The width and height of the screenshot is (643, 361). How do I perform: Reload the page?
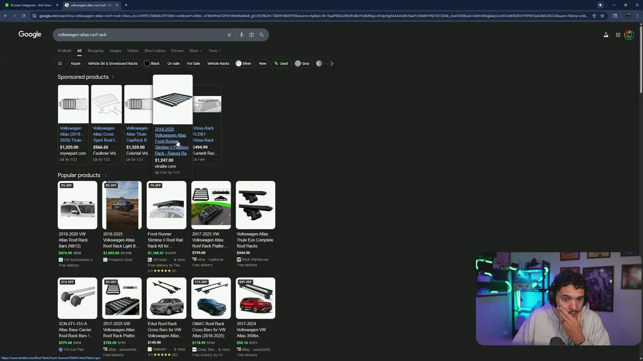[x=23, y=16]
